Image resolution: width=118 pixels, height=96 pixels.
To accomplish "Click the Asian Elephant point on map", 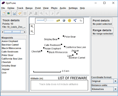I will click(44, 48).
